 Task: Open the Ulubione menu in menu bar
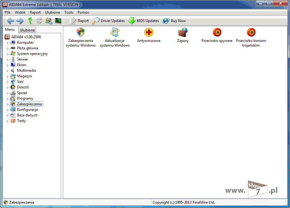[x=52, y=12]
